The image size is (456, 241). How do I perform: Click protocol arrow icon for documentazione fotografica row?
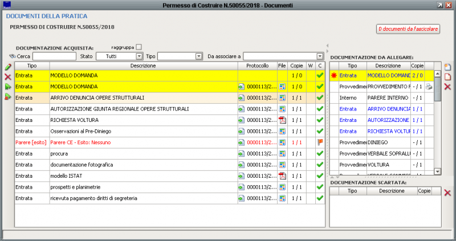click(241, 165)
